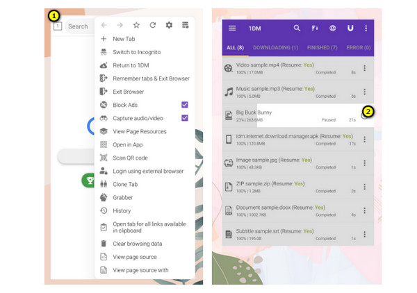Open options for idm.internet.download.manager.apk

(x=365, y=139)
